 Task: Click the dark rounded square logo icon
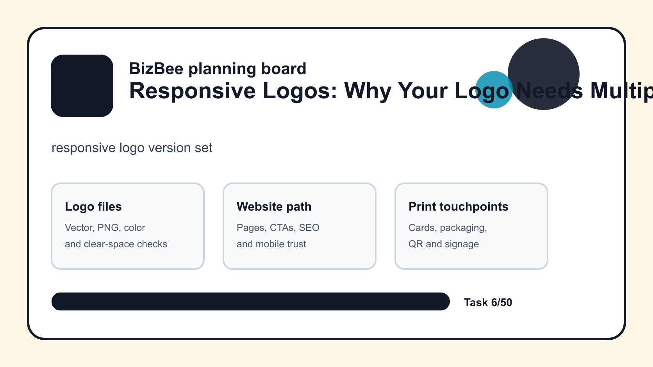[82, 86]
